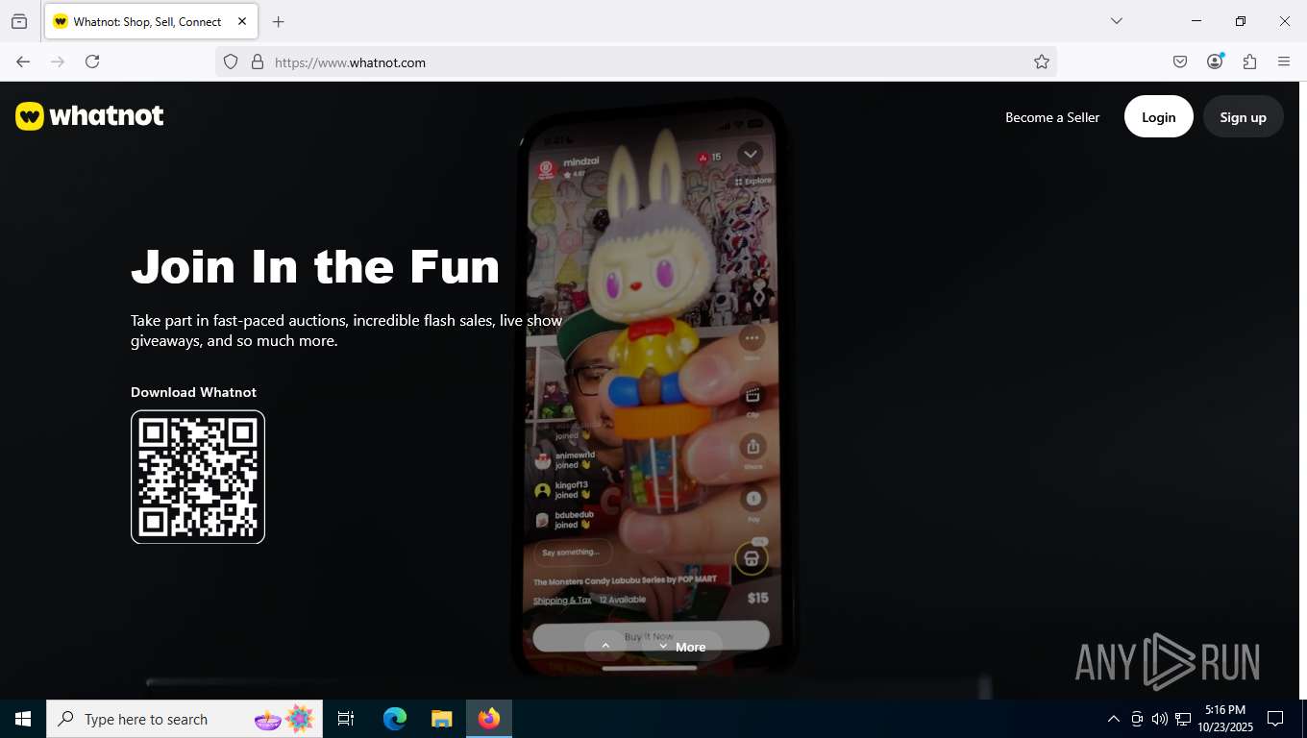The height and width of the screenshot is (738, 1307).
Task: Click the Whatnot logo in the header
Action: [x=89, y=116]
